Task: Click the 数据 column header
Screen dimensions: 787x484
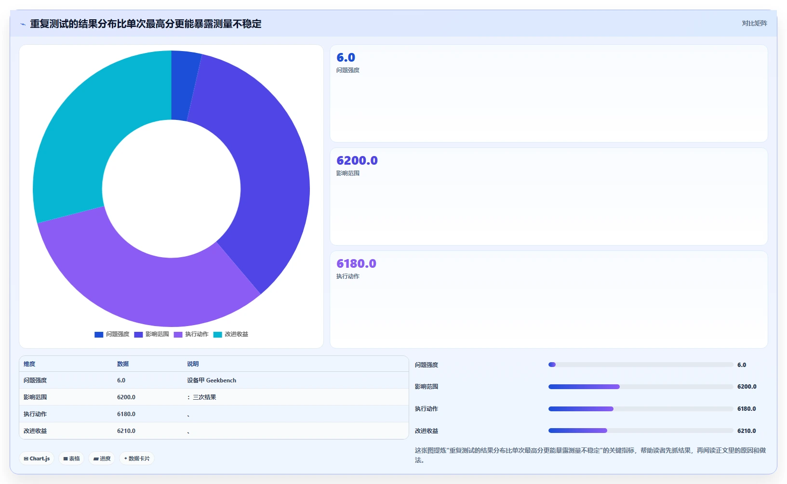Action: pos(123,364)
